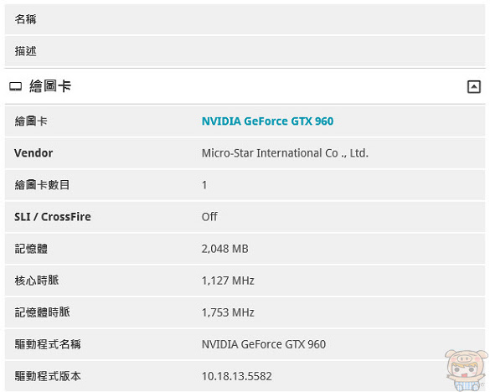Click the 記憶體時脈 label
The width and height of the screenshot is (490, 392).
point(42,312)
